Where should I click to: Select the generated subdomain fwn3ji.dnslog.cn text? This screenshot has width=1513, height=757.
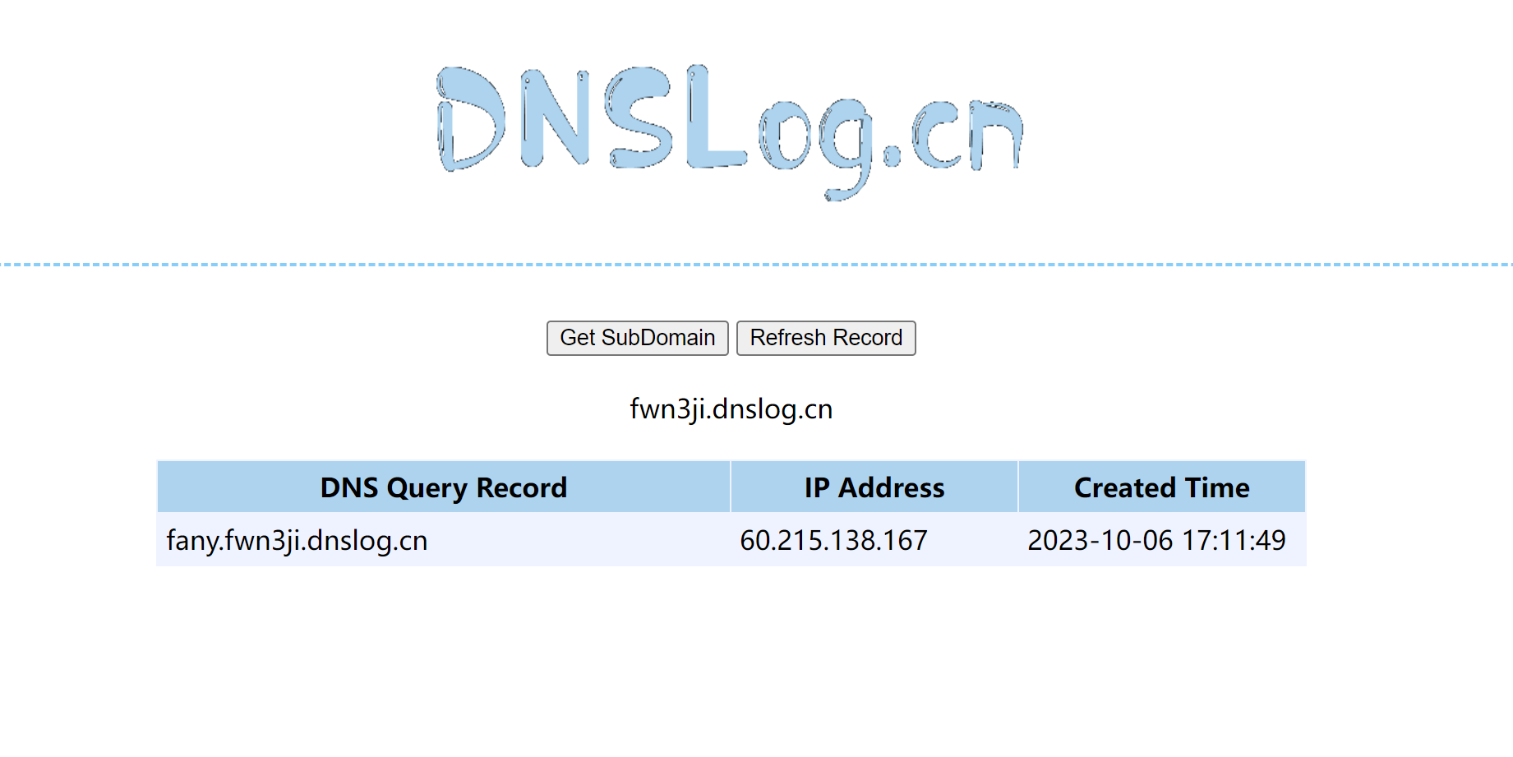[731, 409]
